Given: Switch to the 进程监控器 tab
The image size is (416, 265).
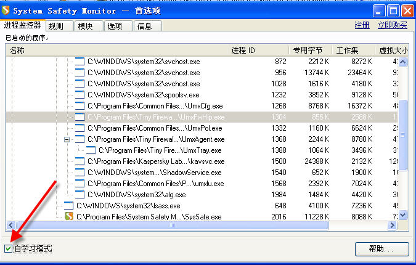Looking at the screenshot, I should [x=23, y=25].
